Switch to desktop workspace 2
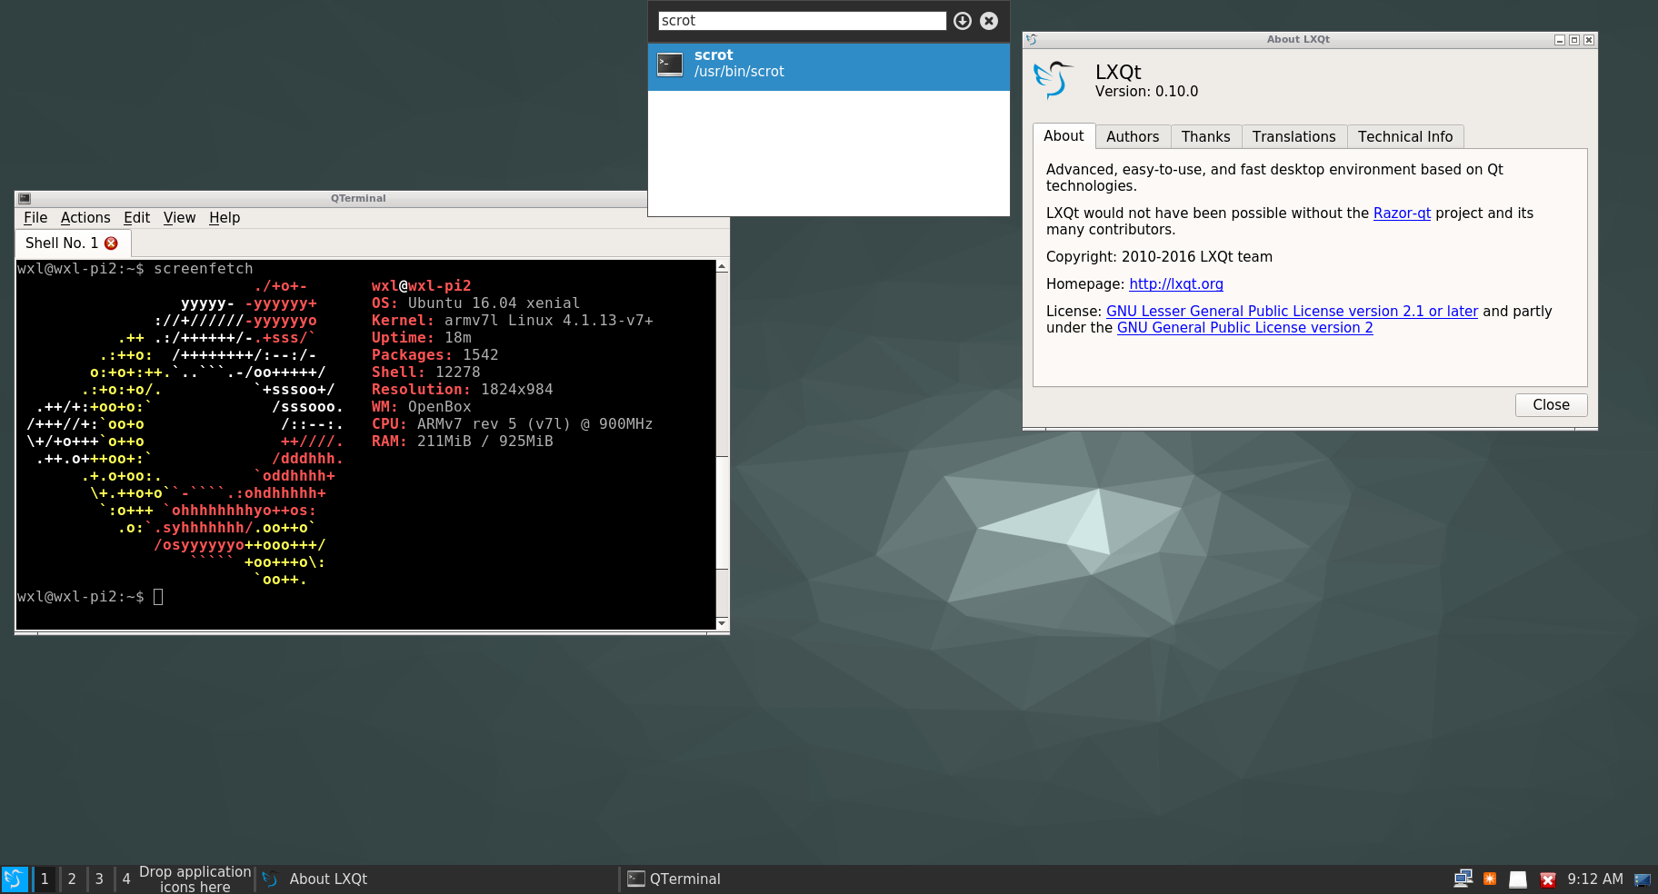 72,879
